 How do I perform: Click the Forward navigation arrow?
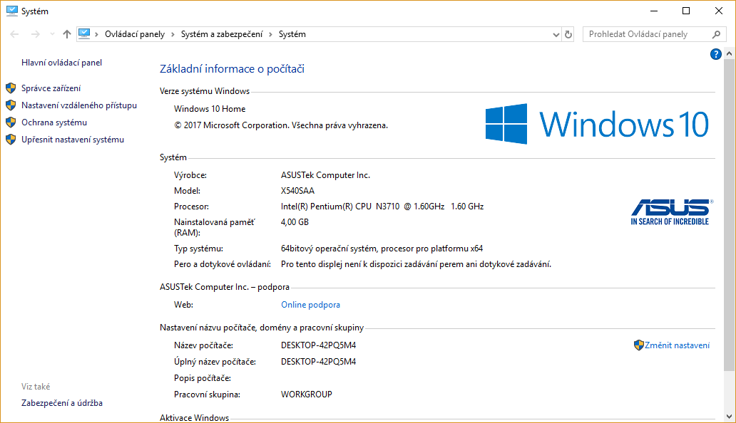click(35, 34)
